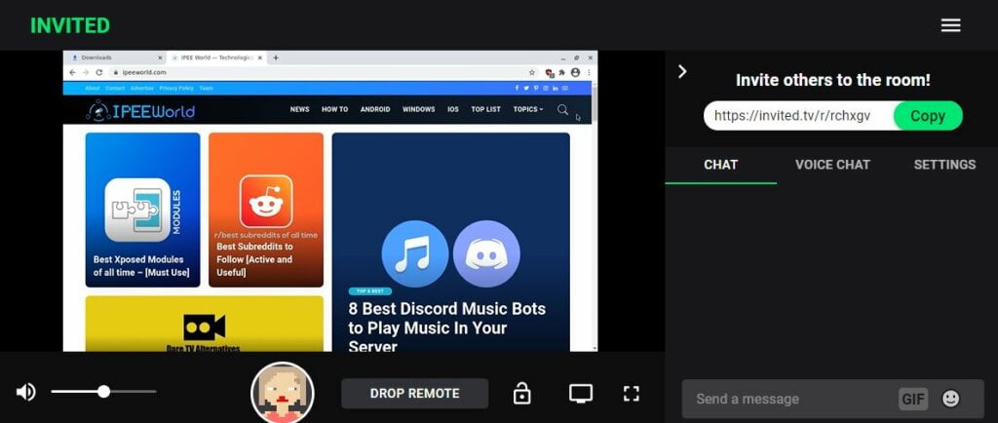Enter fullscreen mode
Viewport: 998px width, 423px height.
pyautogui.click(x=632, y=394)
